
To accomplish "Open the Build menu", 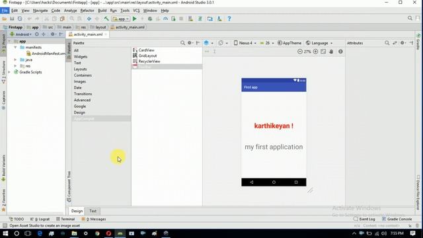I will tap(102, 11).
